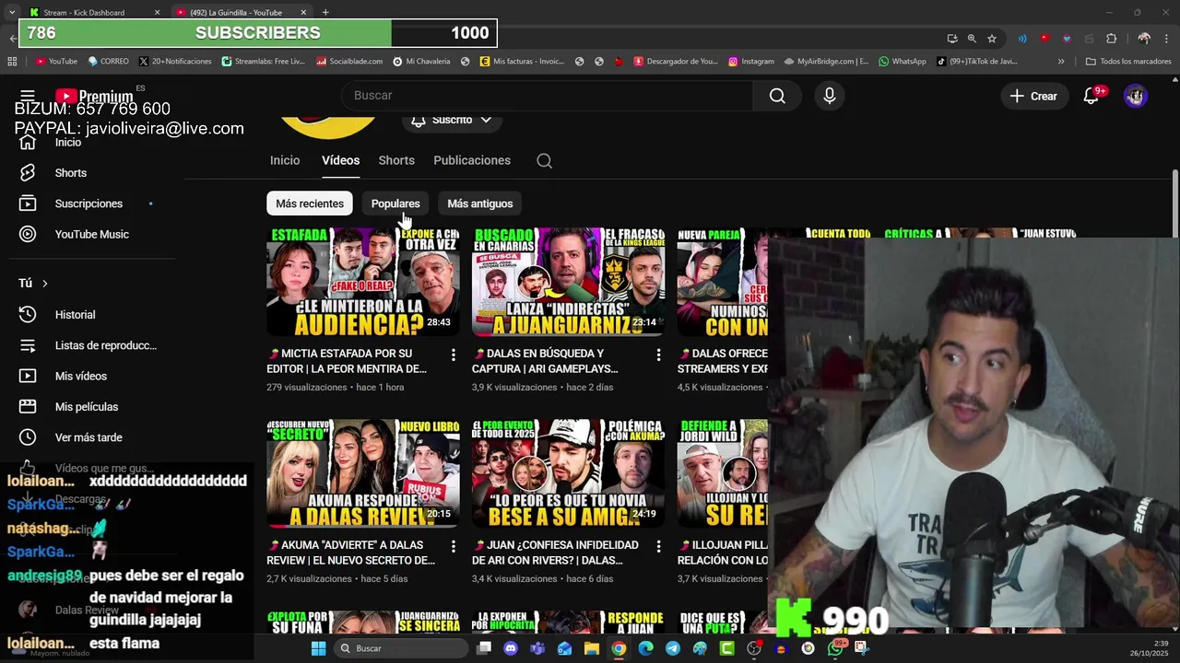Open options for AKUMA ADVIERTE video

click(x=453, y=546)
